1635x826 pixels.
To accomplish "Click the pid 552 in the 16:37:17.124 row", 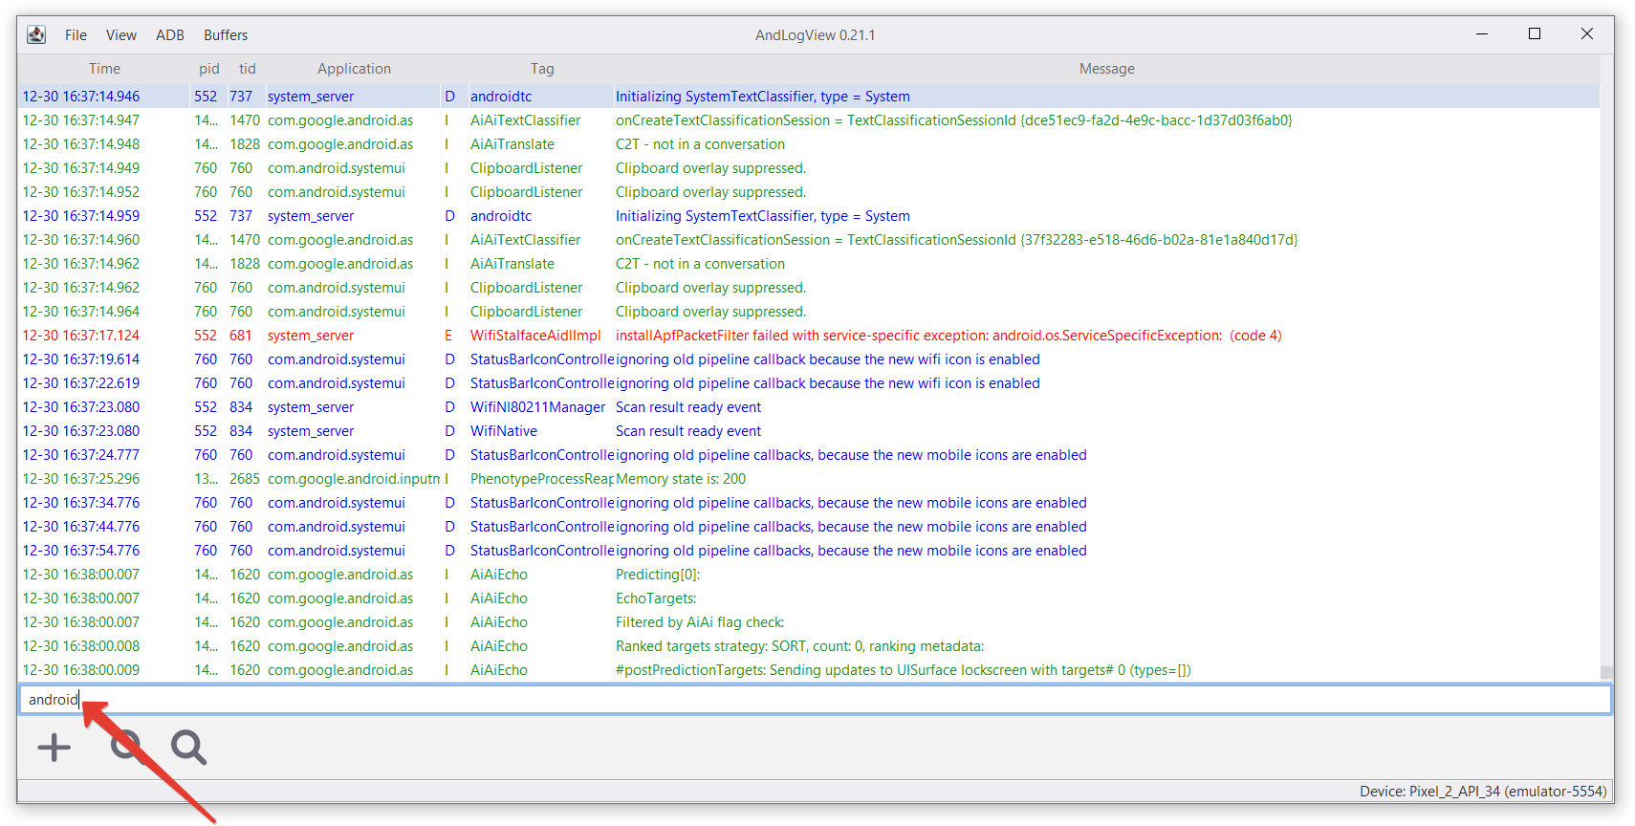I will (206, 336).
